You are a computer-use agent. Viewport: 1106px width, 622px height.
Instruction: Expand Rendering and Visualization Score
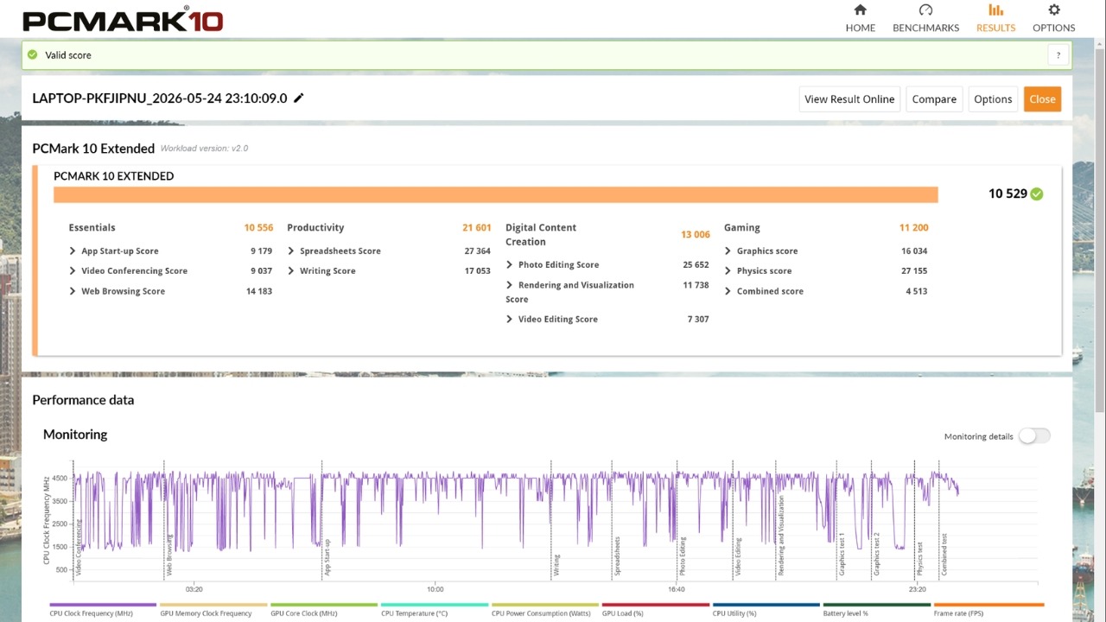click(x=510, y=285)
